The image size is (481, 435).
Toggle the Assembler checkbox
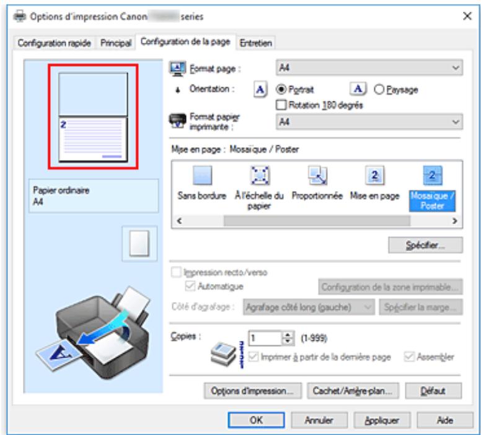tap(409, 356)
